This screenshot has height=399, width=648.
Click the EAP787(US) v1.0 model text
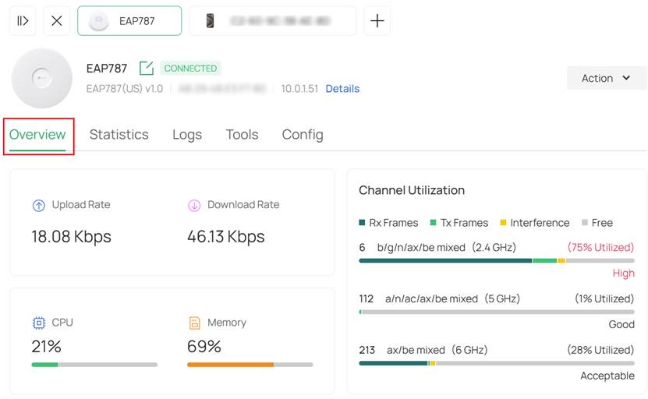tap(125, 89)
